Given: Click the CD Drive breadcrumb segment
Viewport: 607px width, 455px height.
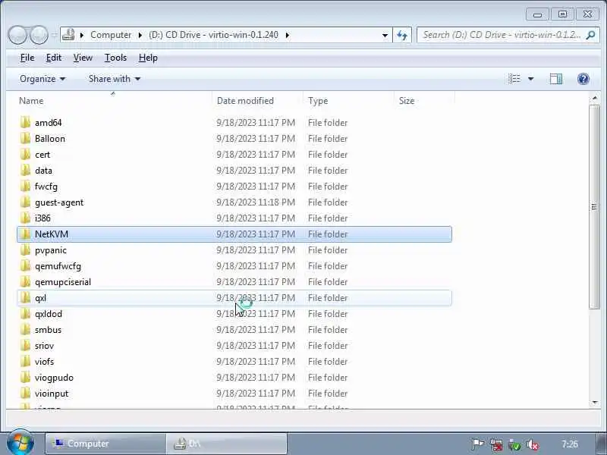Looking at the screenshot, I should (213, 35).
